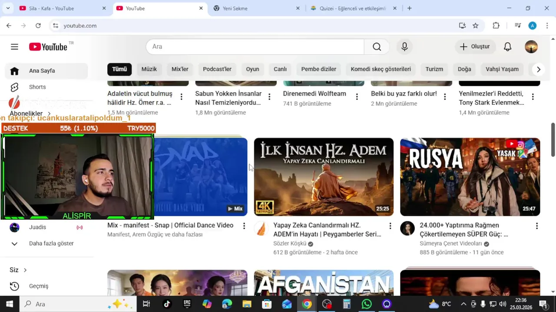Open options for Yenilmezler'i Reddetti video
This screenshot has height=312, width=556.
[x=533, y=97]
